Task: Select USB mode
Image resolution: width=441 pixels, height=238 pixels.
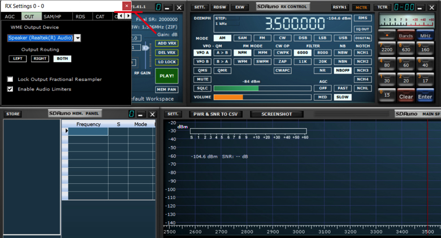Action: 343,38
